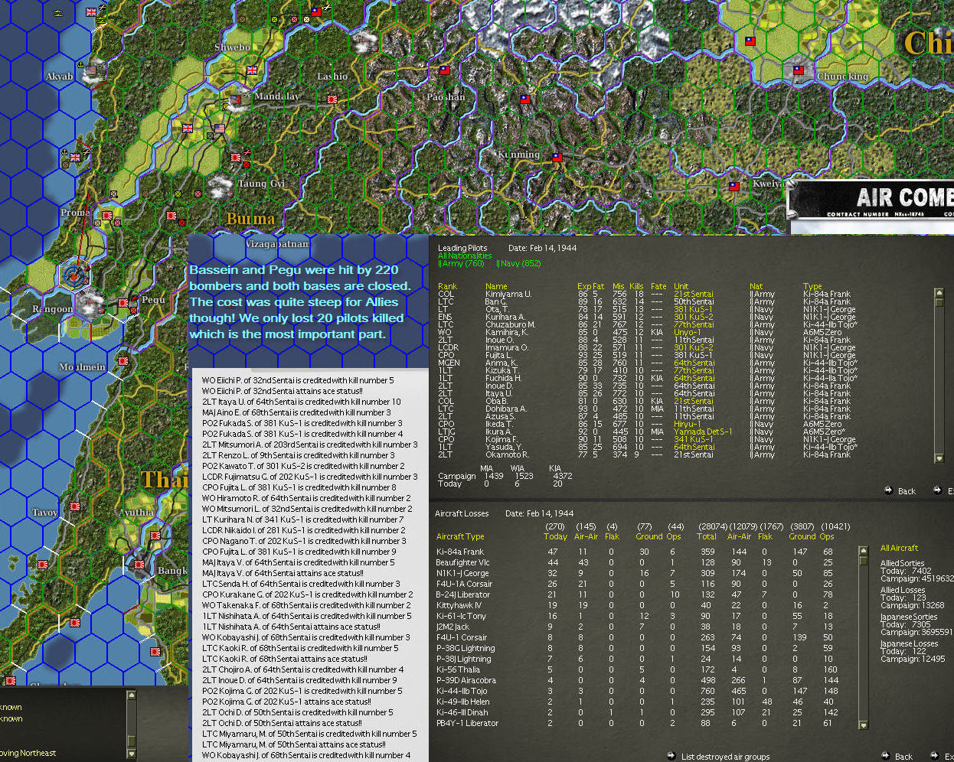Sort losses by Today column header
This screenshot has height=762, width=954.
555,536
